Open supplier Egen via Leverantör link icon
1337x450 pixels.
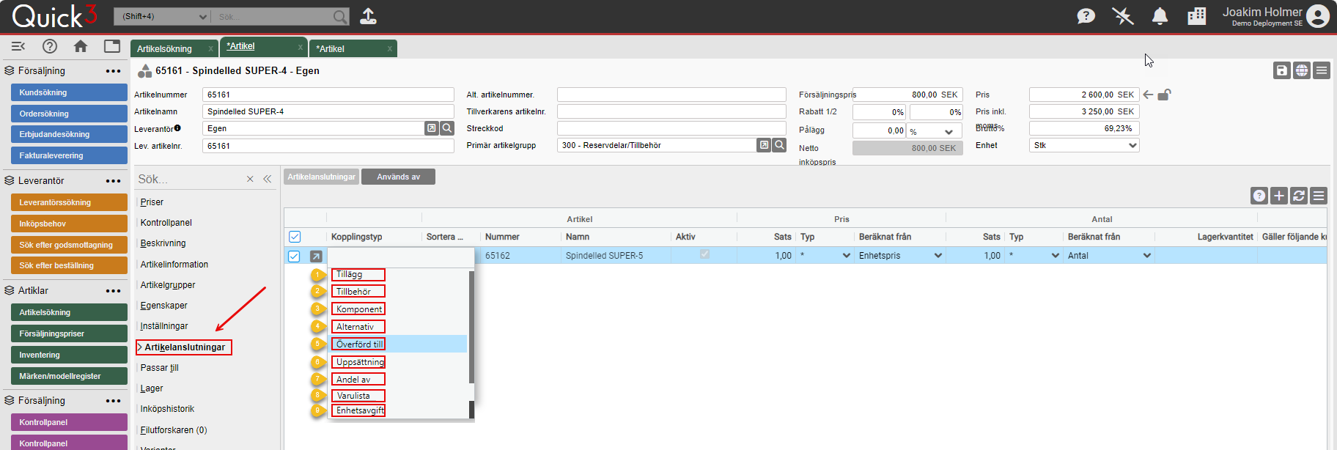click(432, 128)
